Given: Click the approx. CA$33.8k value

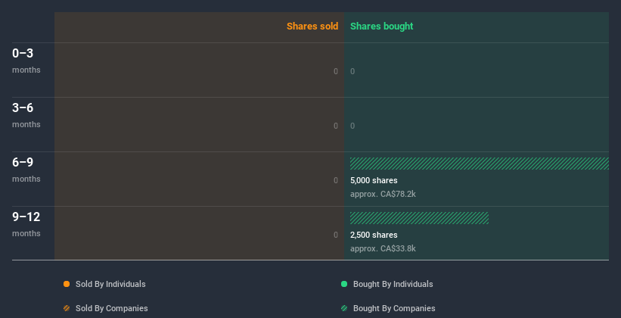Looking at the screenshot, I should [x=383, y=248].
